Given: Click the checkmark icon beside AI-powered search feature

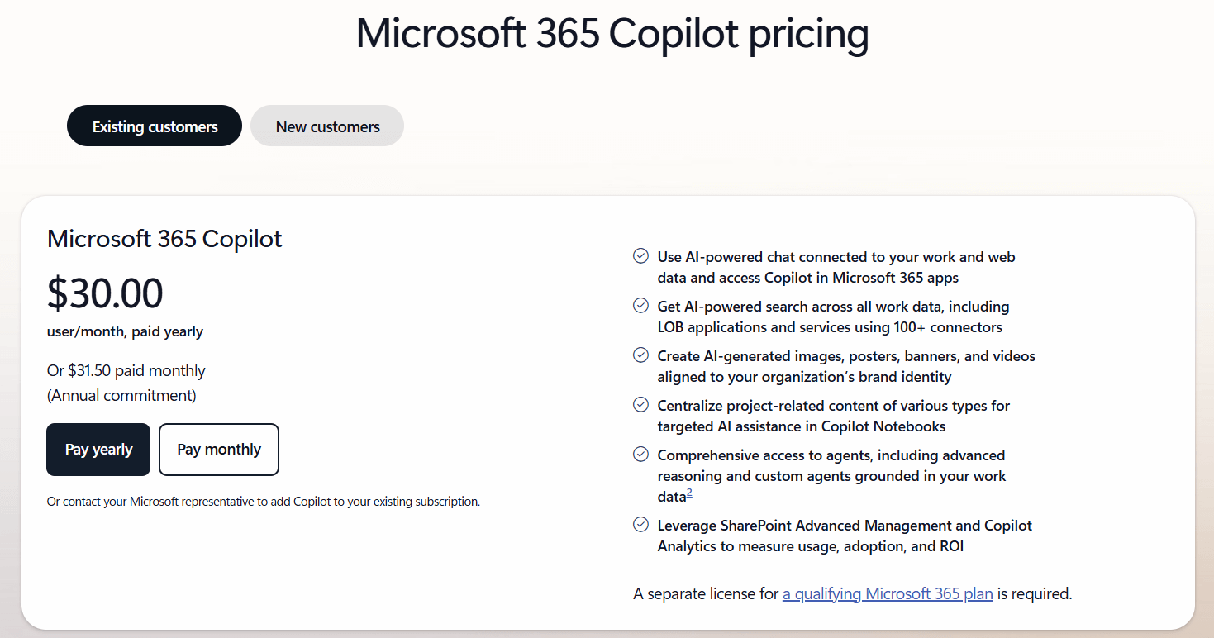Looking at the screenshot, I should (x=640, y=306).
